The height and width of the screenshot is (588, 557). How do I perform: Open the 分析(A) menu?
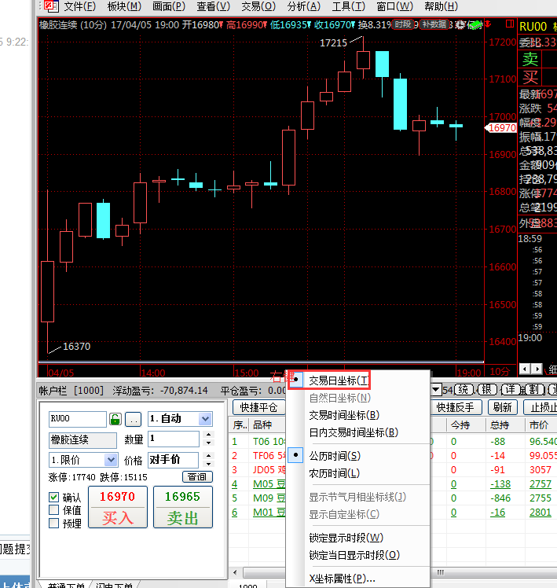tap(303, 6)
